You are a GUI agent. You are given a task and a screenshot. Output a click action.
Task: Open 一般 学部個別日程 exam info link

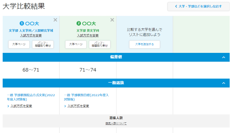coord(87,97)
